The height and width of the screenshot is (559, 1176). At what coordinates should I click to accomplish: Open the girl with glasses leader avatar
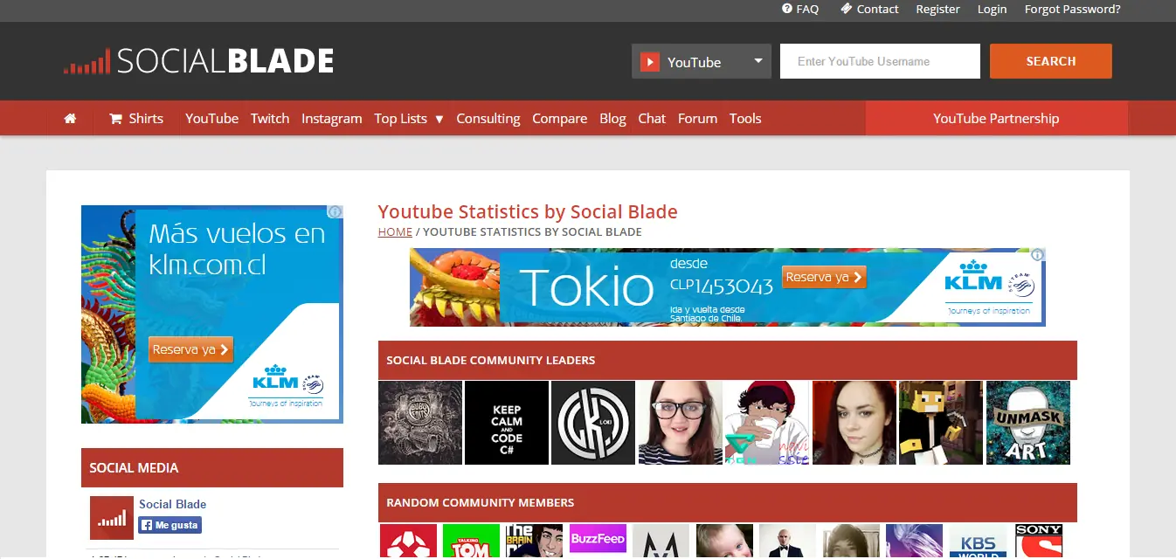point(681,423)
